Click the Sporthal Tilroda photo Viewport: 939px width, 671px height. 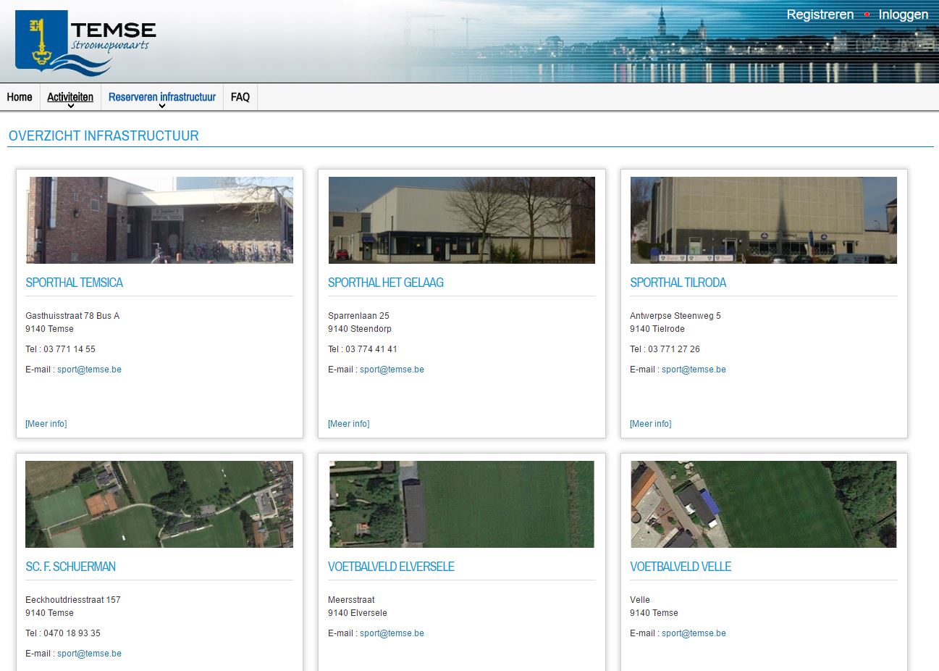pos(763,220)
